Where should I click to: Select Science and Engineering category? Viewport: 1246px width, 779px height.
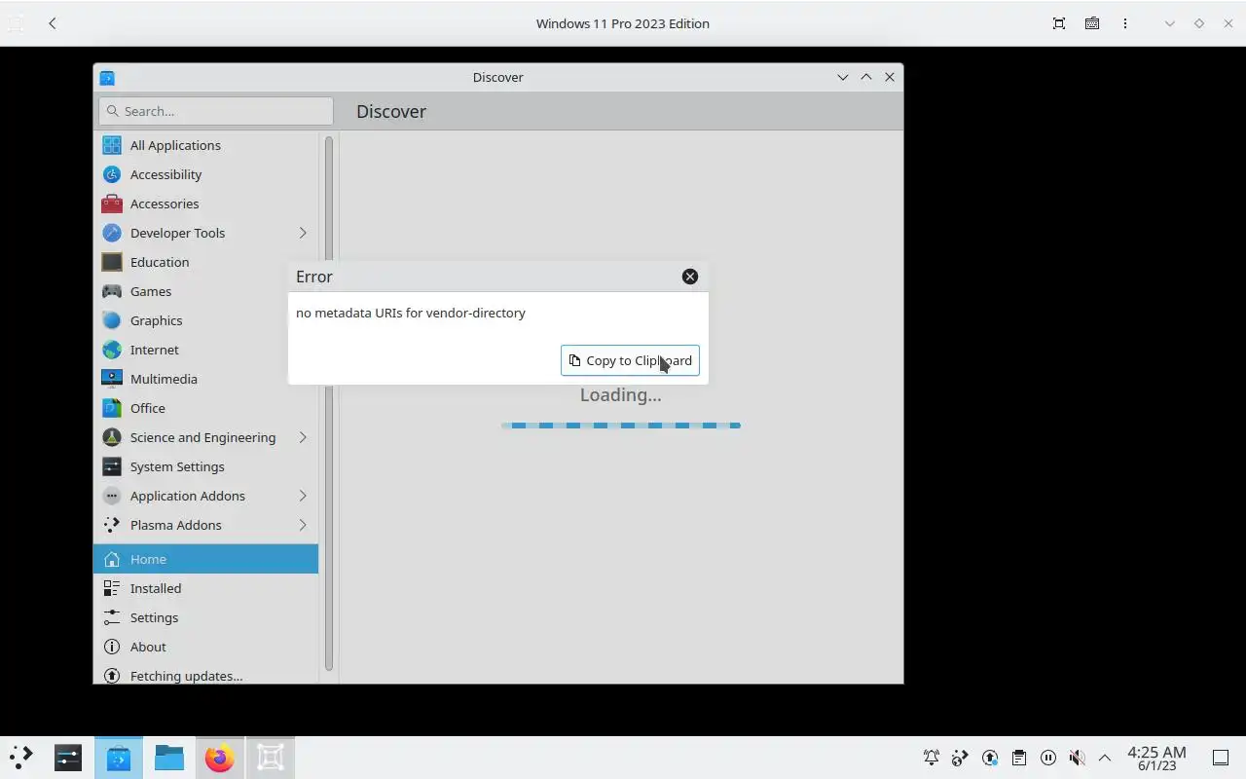[x=205, y=437]
